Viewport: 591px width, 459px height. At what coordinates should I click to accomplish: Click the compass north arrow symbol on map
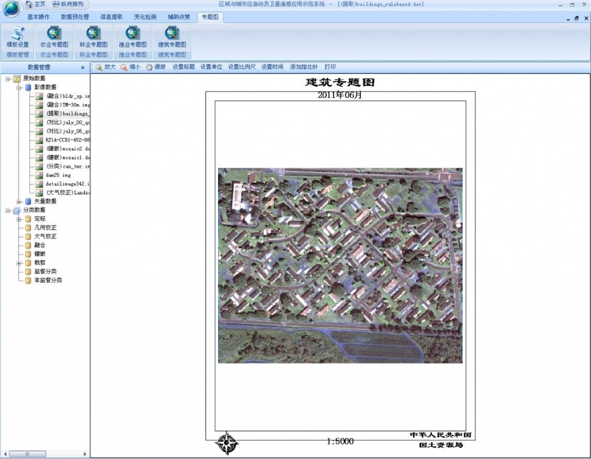(x=226, y=443)
